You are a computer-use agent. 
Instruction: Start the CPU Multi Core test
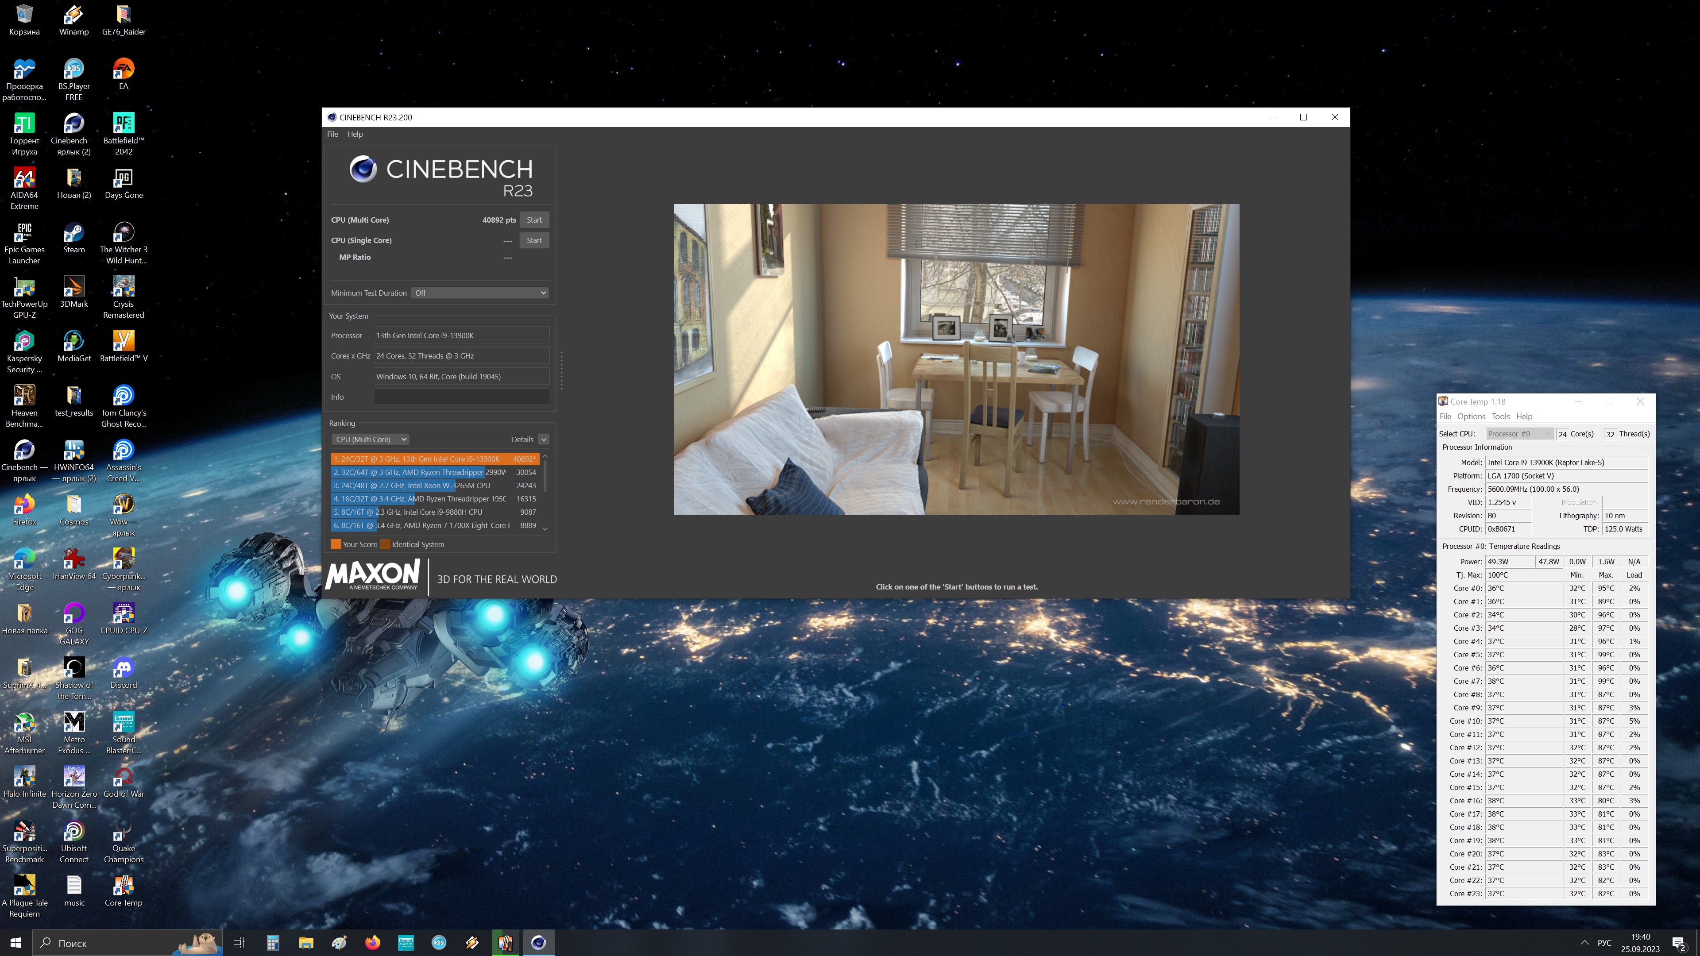534,220
